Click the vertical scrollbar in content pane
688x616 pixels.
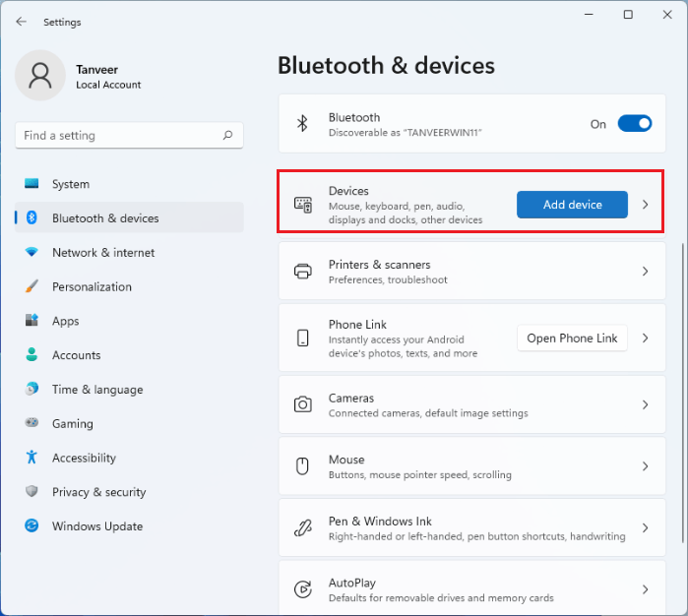[683, 393]
